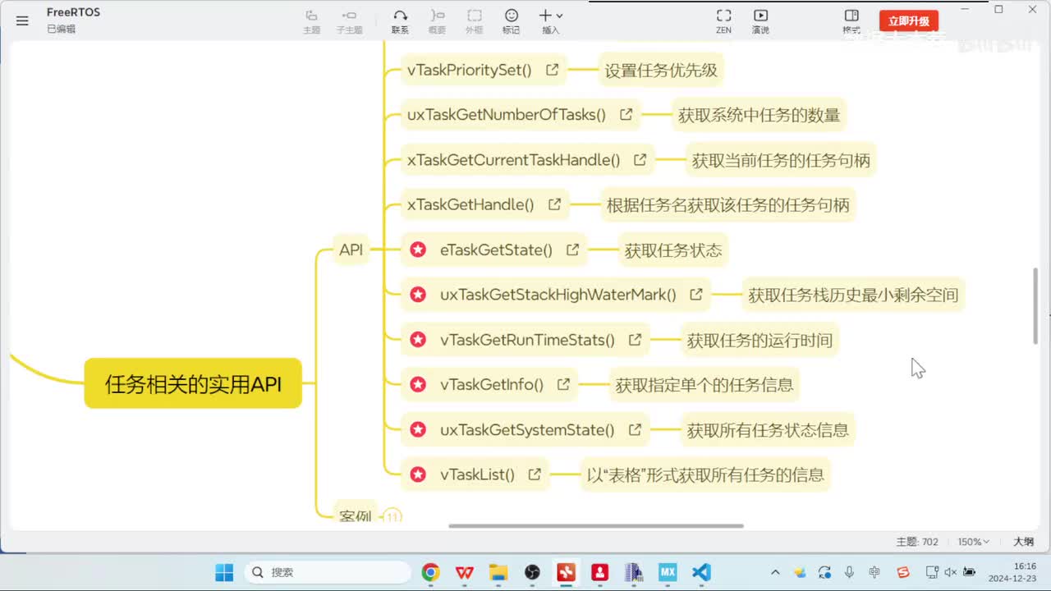Select the 获取任务栈历史最小剩余空间 node

point(853,294)
